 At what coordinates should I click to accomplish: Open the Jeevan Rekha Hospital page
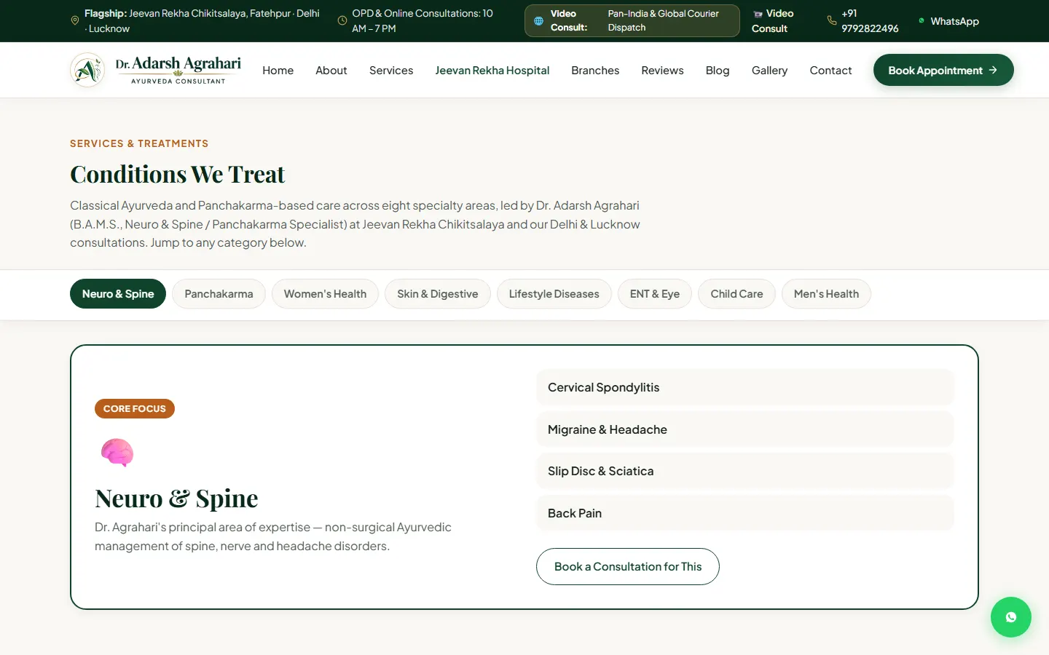click(492, 71)
